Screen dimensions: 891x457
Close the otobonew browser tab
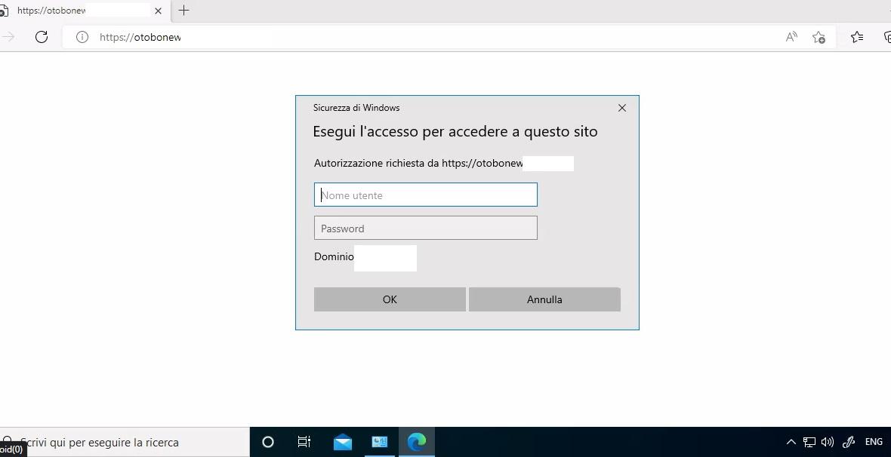(159, 11)
